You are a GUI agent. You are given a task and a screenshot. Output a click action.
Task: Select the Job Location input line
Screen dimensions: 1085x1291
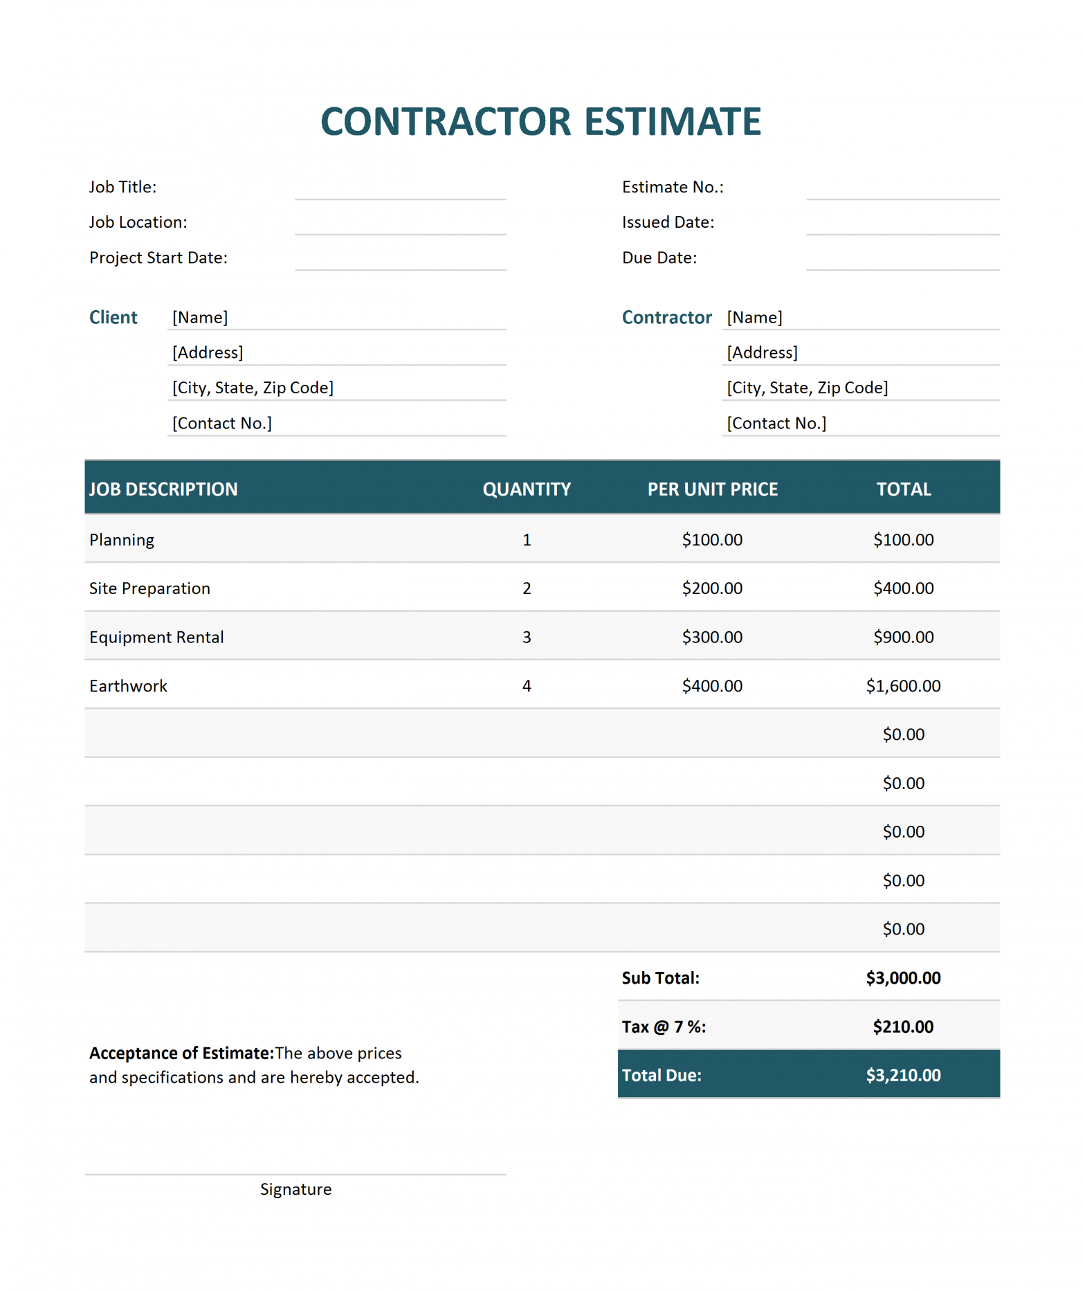pos(400,222)
